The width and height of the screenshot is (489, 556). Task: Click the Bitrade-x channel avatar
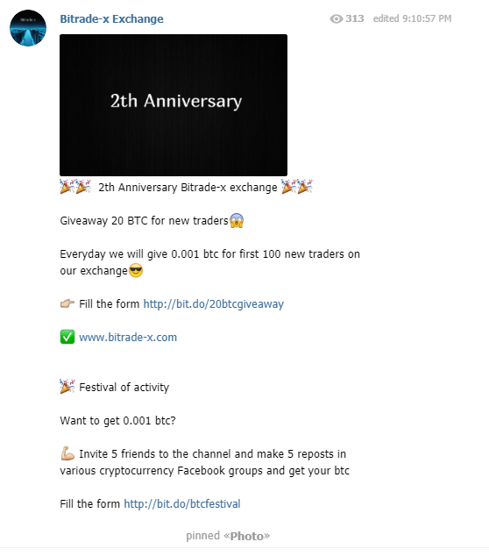28,28
